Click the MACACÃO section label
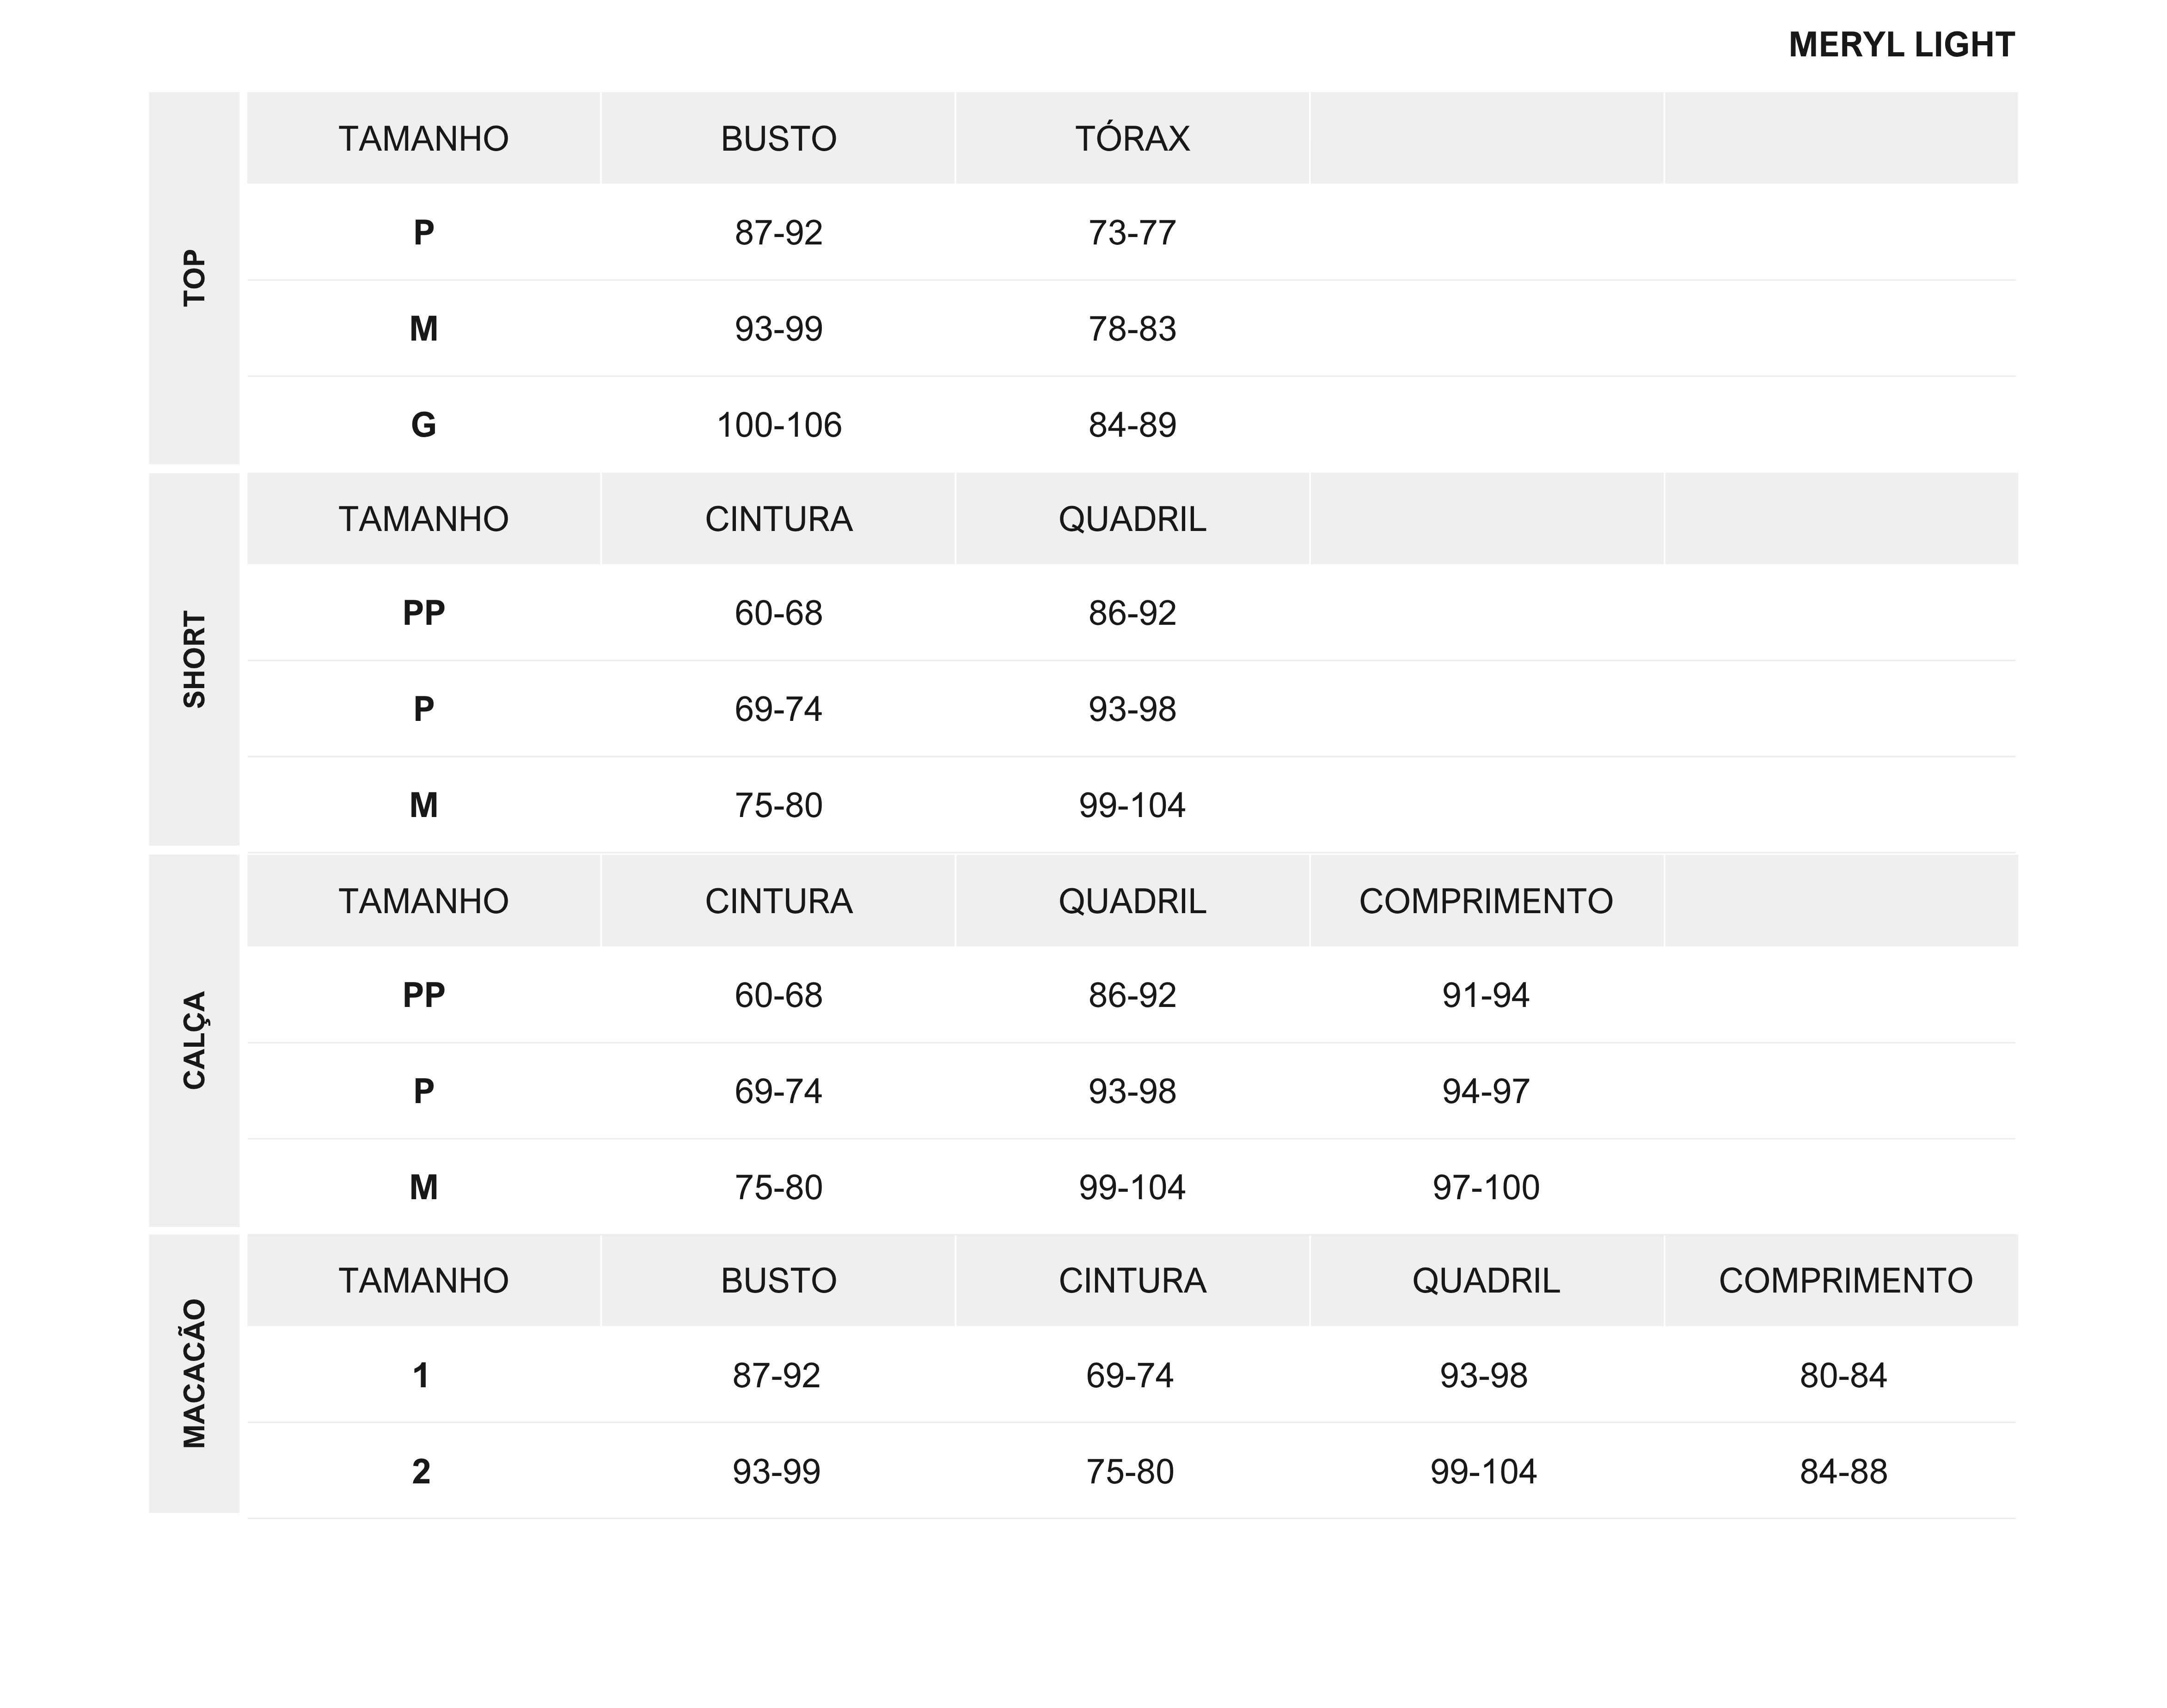Image resolution: width=2167 pixels, height=1708 pixels. coord(194,1374)
